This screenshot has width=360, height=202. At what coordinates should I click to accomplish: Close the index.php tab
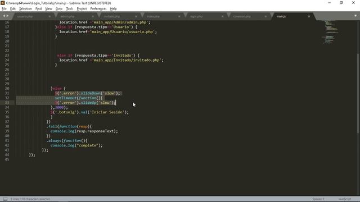179,16
